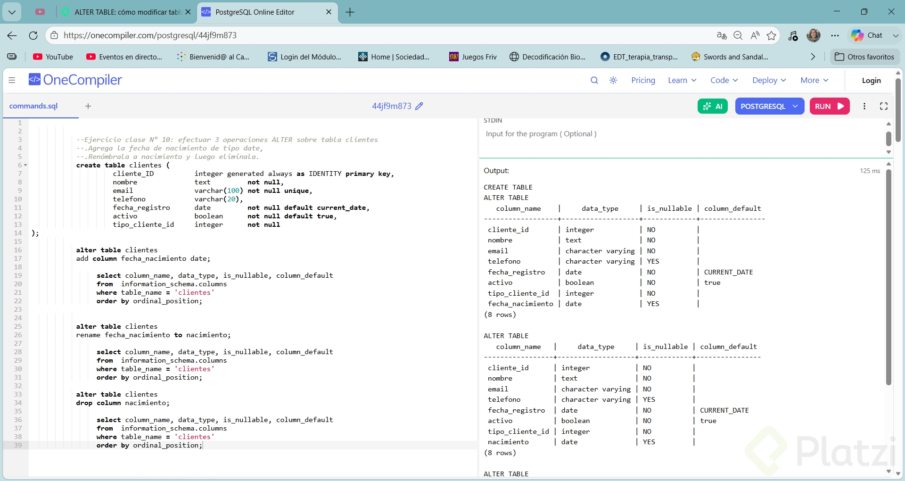Click the search magnifier icon
905x481 pixels.
(594, 80)
